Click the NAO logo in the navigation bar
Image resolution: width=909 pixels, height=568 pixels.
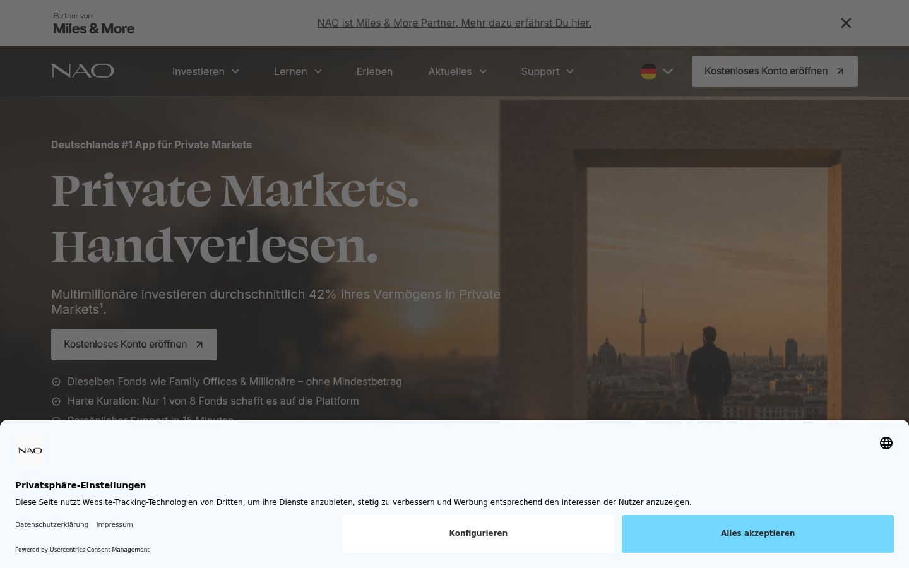coord(83,71)
